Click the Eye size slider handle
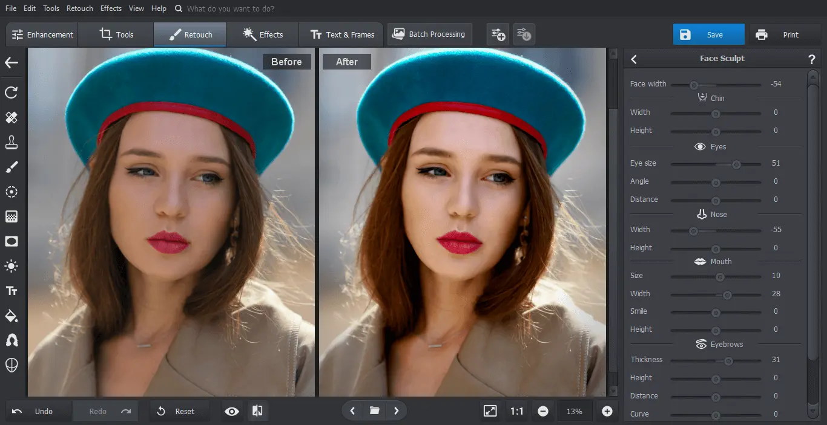827x425 pixels. tap(736, 164)
